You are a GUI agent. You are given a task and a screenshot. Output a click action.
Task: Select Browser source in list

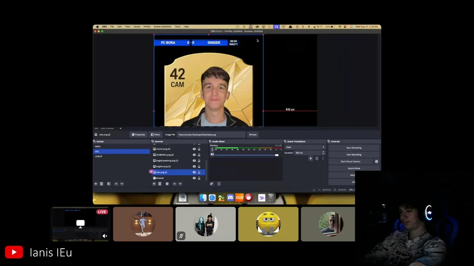(178, 178)
